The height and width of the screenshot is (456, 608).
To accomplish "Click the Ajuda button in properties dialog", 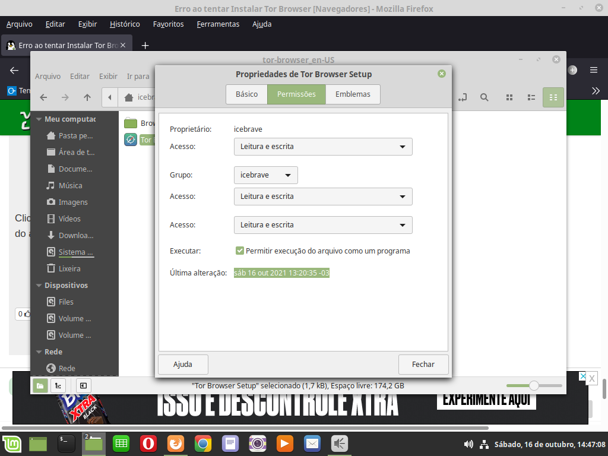I will point(183,365).
